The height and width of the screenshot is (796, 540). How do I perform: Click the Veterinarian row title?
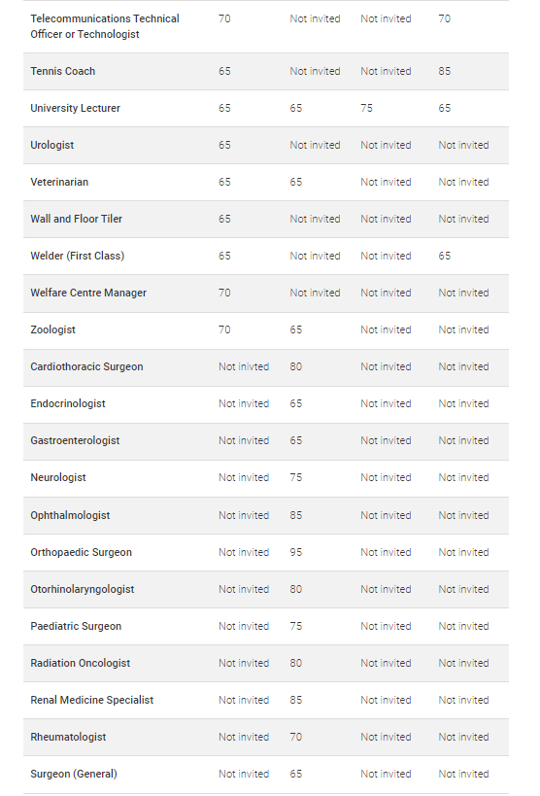[x=59, y=182]
